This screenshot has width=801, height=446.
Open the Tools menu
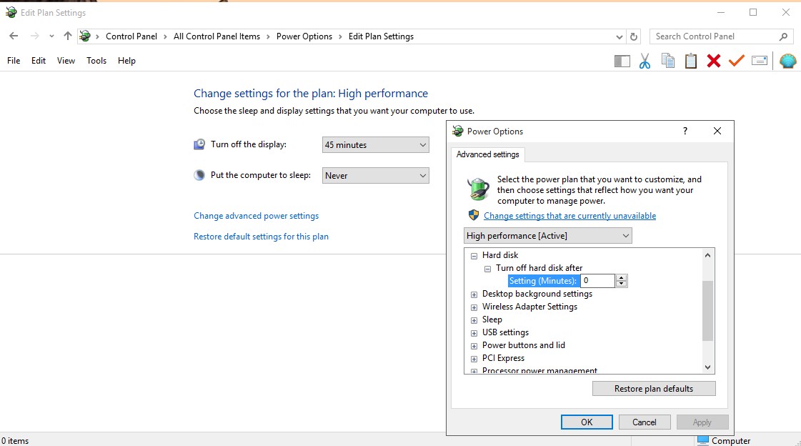[x=96, y=60]
